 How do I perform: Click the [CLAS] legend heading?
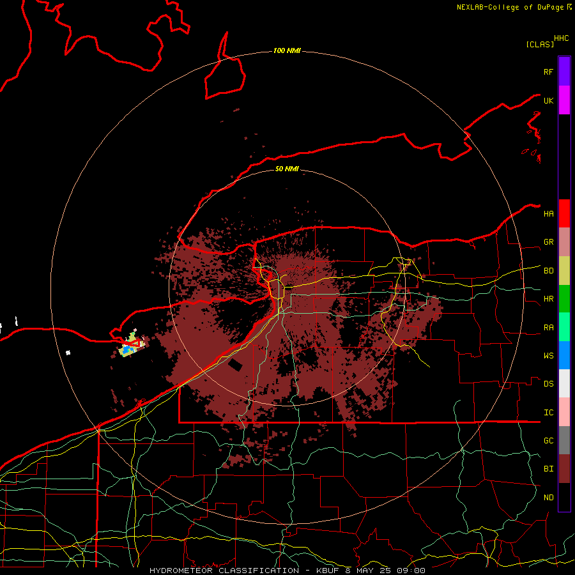[540, 44]
